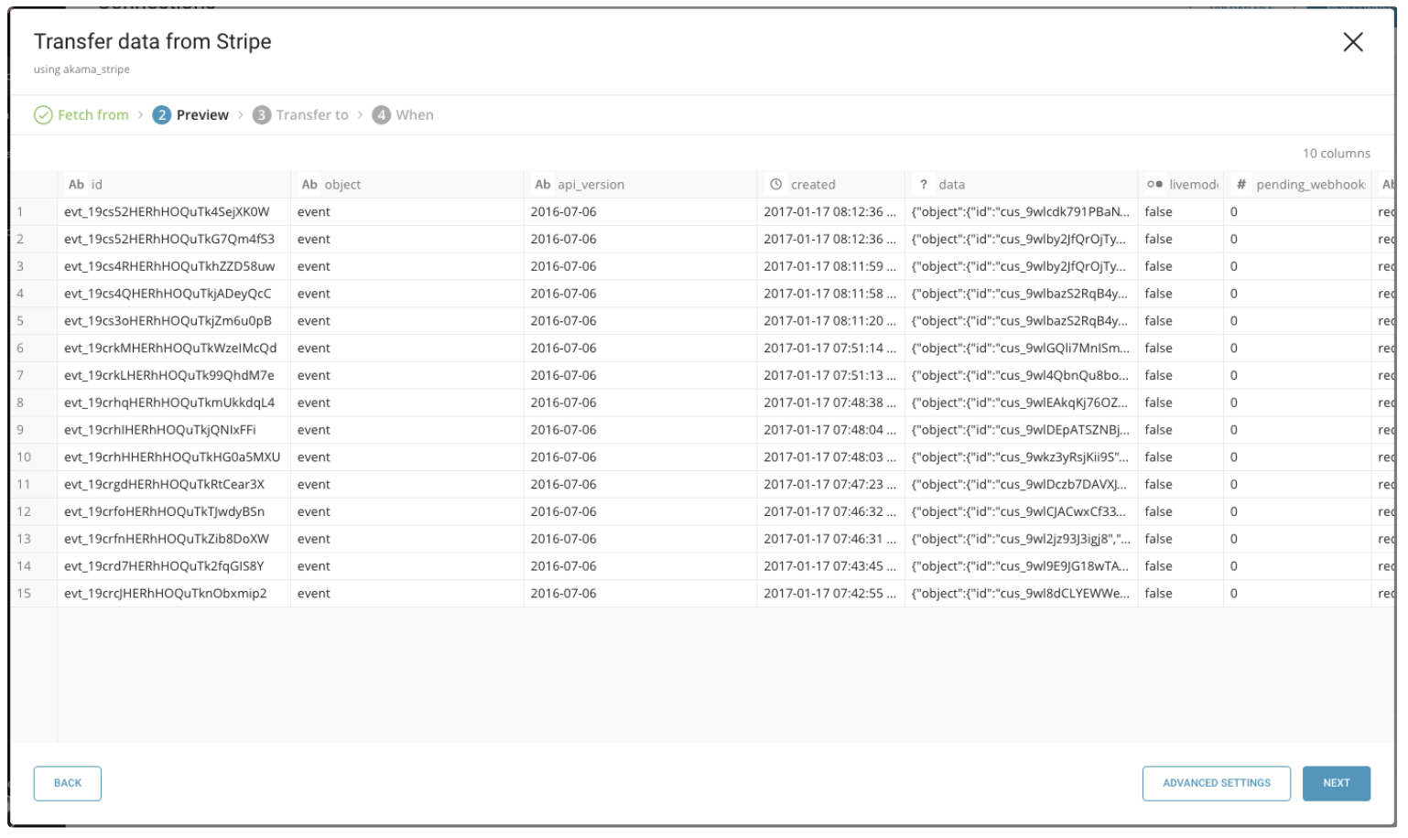Viewport: 1408px width, 838px height.
Task: Click the event id cell in row 10
Action: (172, 457)
